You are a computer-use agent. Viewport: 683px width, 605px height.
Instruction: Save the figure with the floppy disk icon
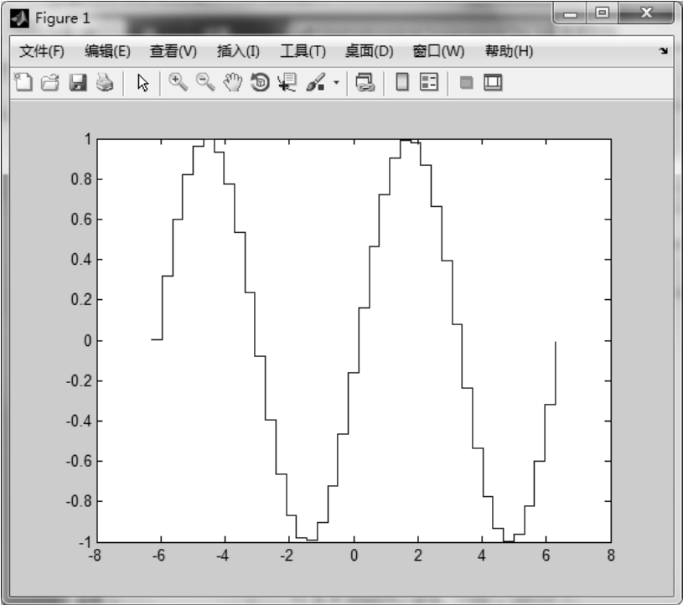point(77,82)
